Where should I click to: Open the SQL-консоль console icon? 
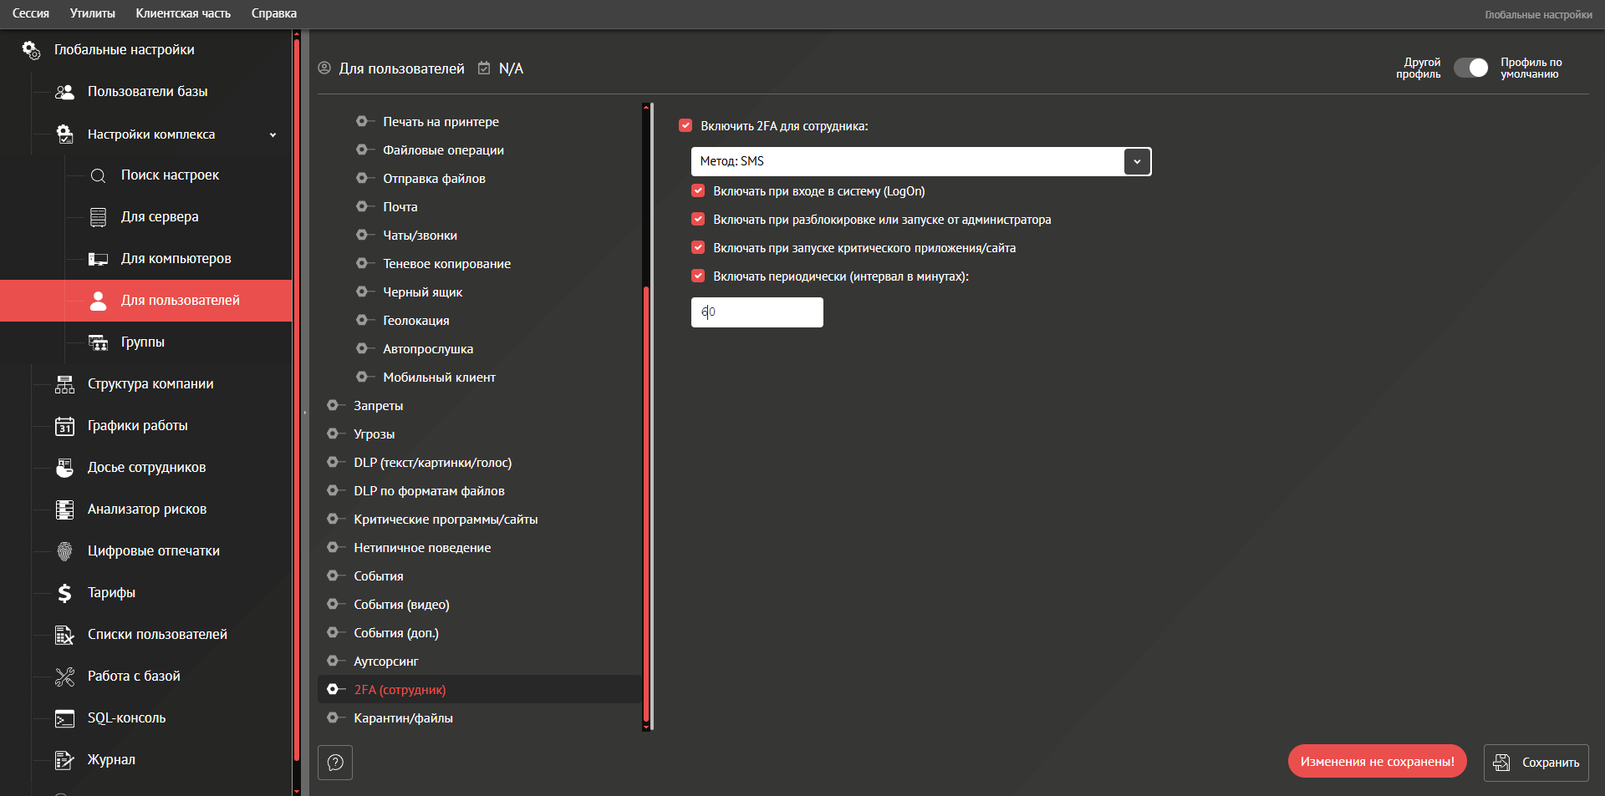(64, 718)
